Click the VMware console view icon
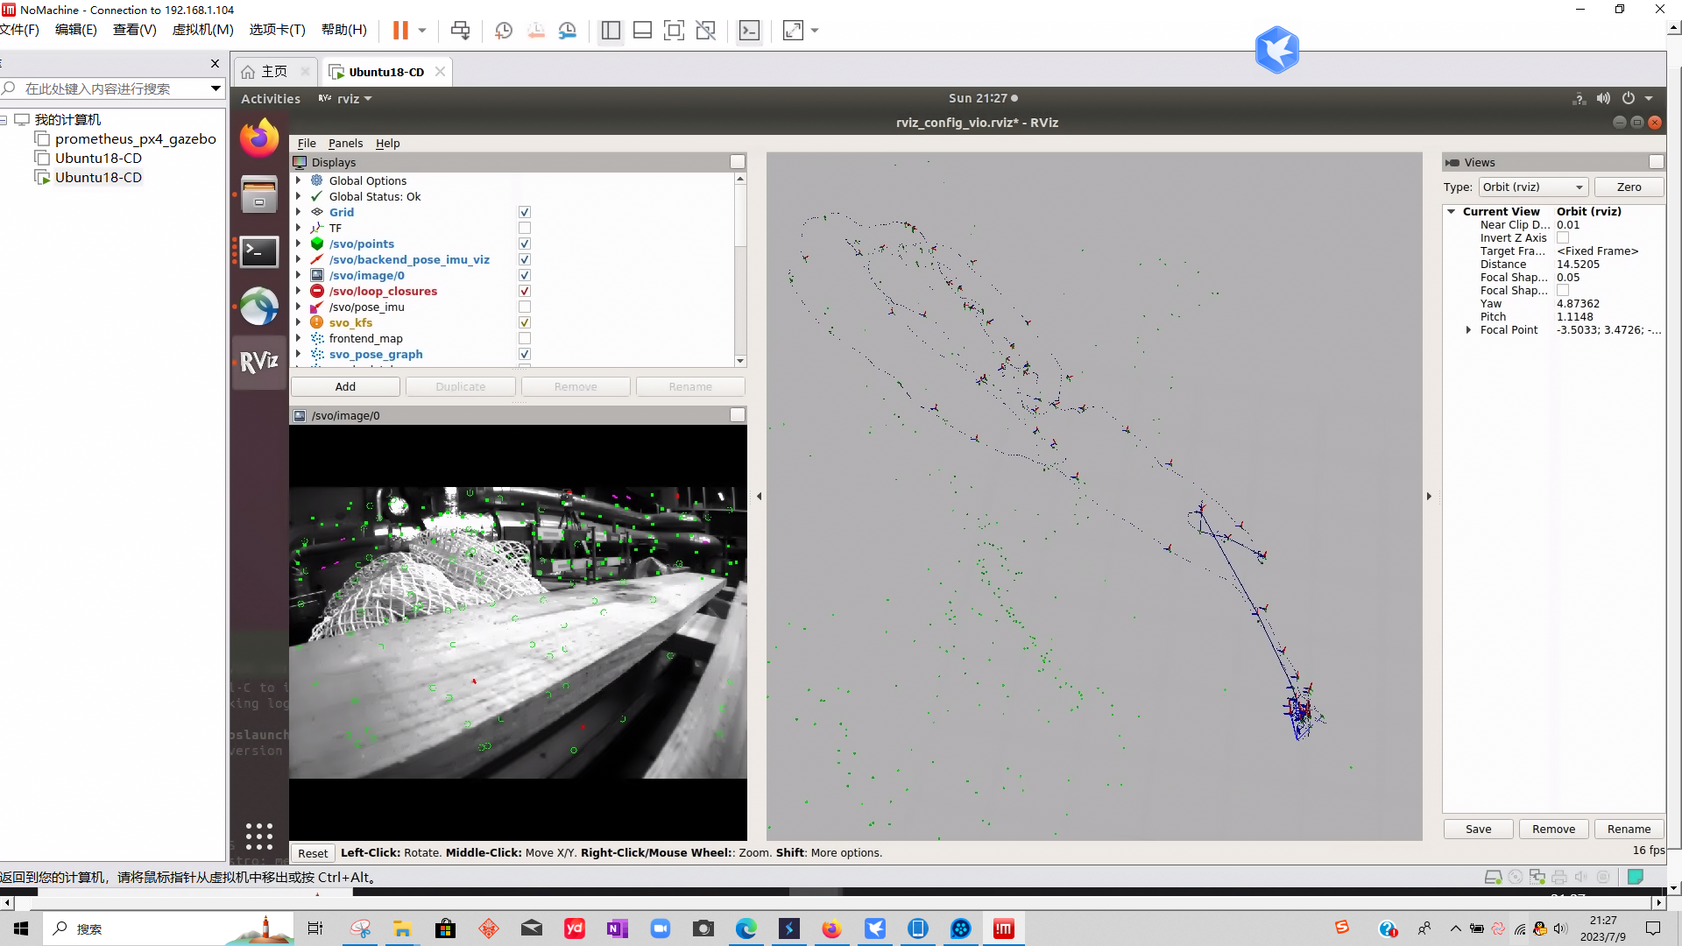The width and height of the screenshot is (1682, 946). [749, 31]
